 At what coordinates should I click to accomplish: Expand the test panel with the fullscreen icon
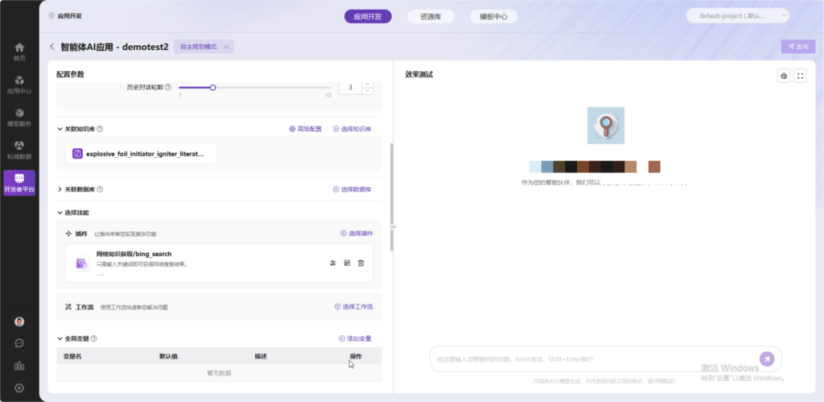(801, 76)
